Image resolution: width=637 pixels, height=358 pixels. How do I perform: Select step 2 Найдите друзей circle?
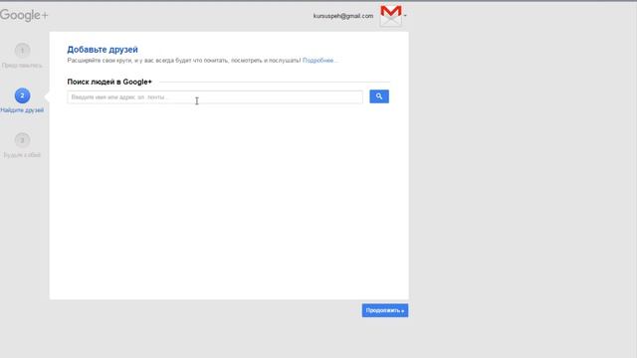coord(22,95)
